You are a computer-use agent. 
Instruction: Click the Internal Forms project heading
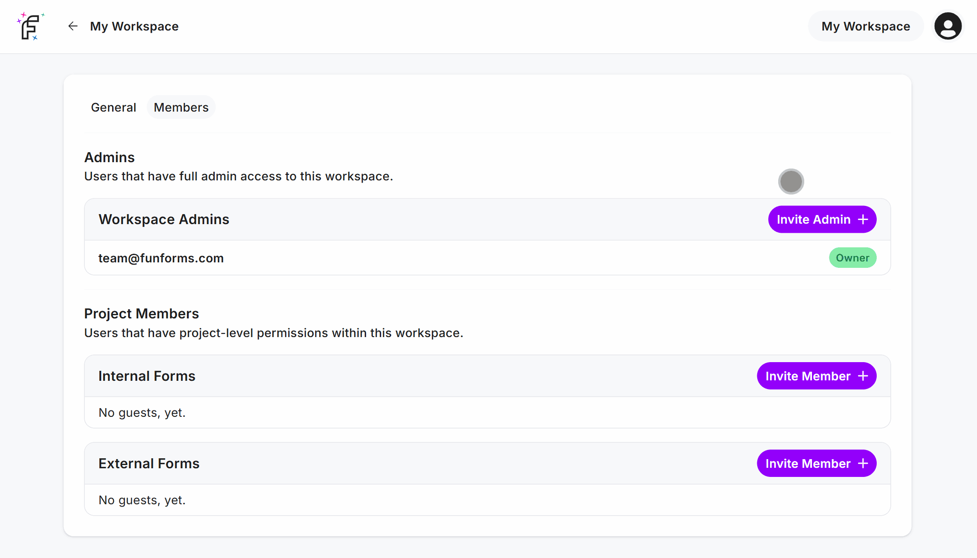[x=147, y=376]
